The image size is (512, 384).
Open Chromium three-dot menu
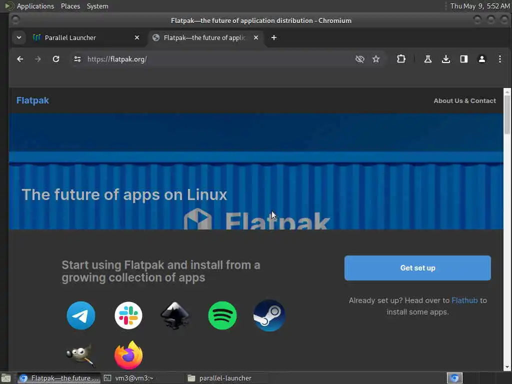499,59
